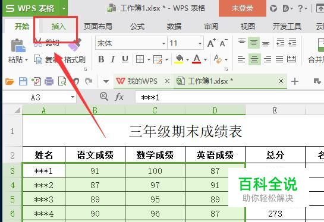Click the draw border table icon
This screenshot has height=222, width=324.
coord(158,59)
